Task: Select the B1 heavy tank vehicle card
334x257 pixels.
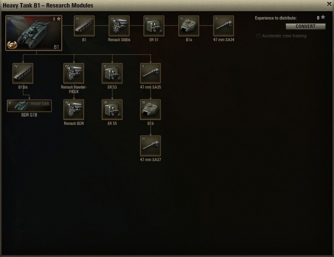Action: 34,33
